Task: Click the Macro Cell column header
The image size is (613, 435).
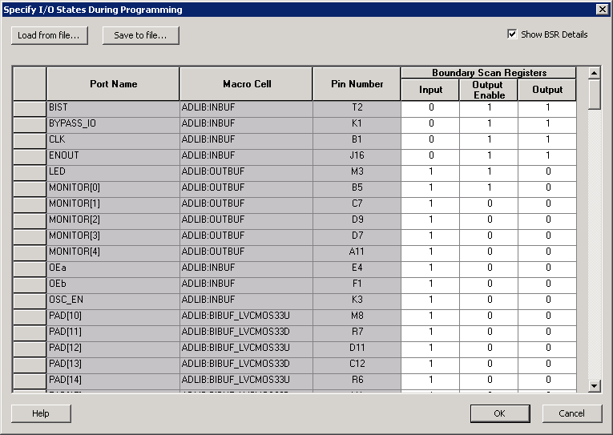Action: [247, 84]
